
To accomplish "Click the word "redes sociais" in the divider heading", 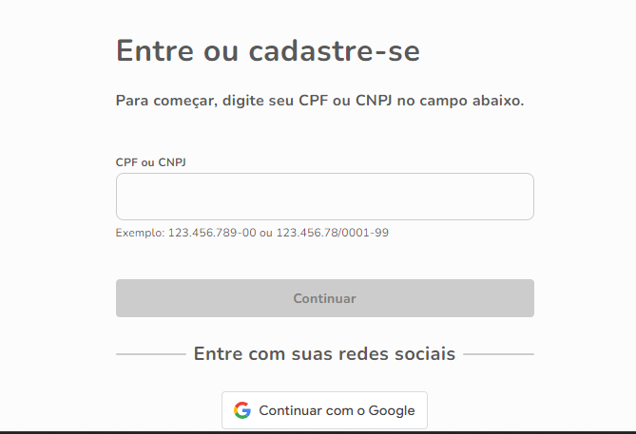I will pyautogui.click(x=402, y=354).
